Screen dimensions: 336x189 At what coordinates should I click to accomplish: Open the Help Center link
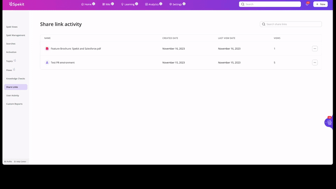pyautogui.click(x=20, y=162)
